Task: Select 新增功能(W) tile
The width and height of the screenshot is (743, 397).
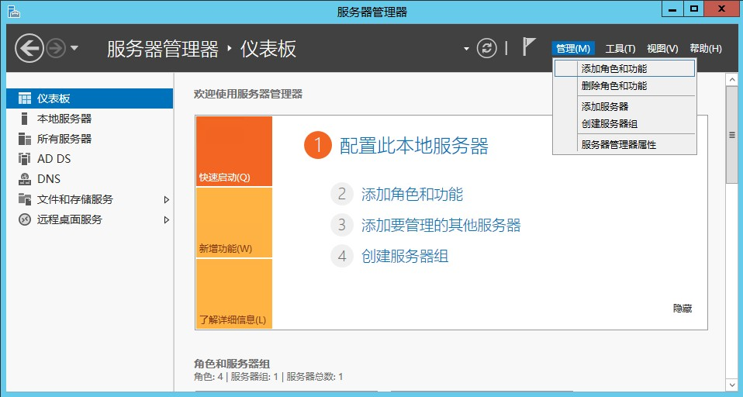Action: pyautogui.click(x=234, y=223)
